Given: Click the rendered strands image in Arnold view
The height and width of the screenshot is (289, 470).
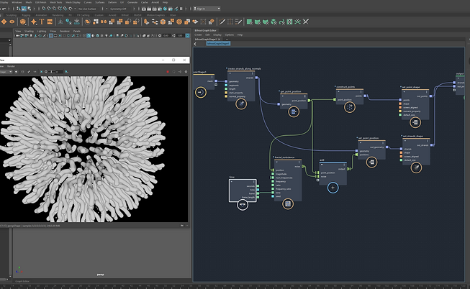Looking at the screenshot, I should click(94, 149).
